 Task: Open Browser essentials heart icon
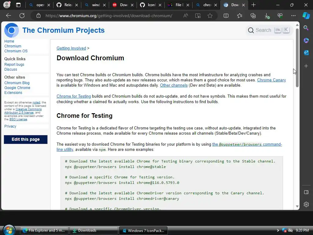point(280,16)
